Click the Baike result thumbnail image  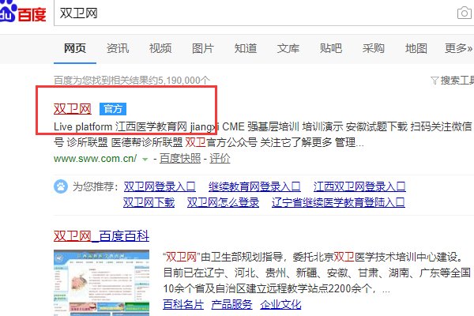[x=101, y=283]
